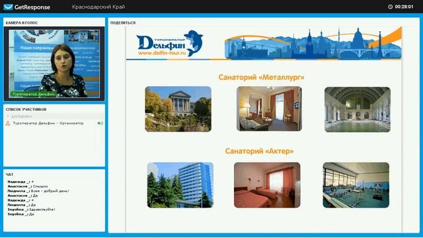Screen dimensions: 423x238
Task: Click the Санаторий «Актер» heading
Action: tap(259, 151)
